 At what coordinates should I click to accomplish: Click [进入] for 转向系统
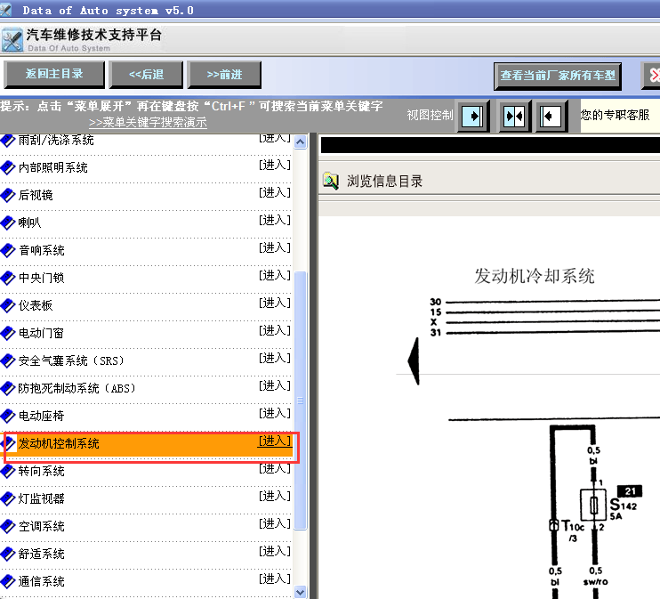(x=275, y=468)
